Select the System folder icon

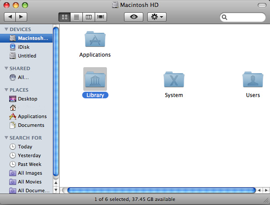(174, 79)
